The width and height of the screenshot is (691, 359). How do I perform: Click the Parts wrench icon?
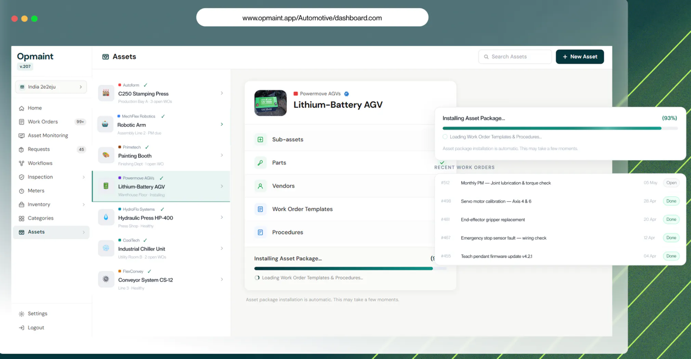point(260,163)
